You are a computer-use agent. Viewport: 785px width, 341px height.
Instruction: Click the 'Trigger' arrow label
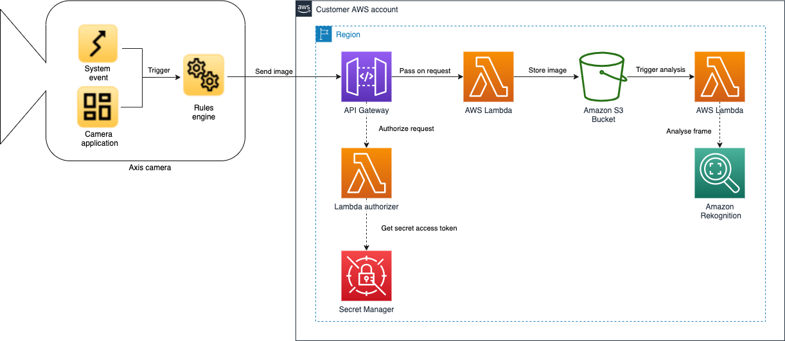[159, 71]
